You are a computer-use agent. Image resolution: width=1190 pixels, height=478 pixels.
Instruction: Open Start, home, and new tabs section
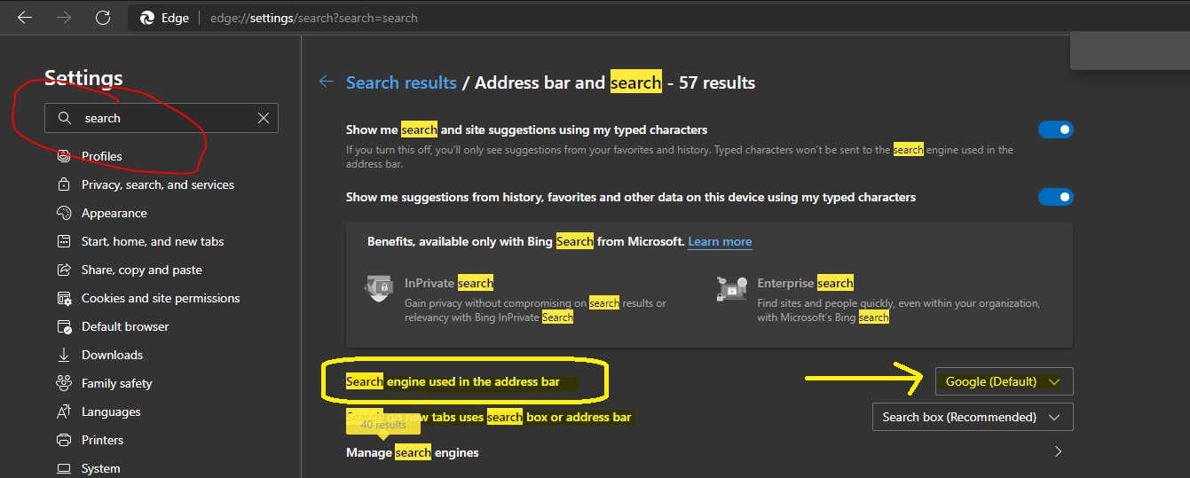tap(153, 241)
